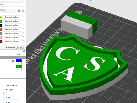
Task: Edit preset of dark red filament 14
Action: [x=24, y=41]
